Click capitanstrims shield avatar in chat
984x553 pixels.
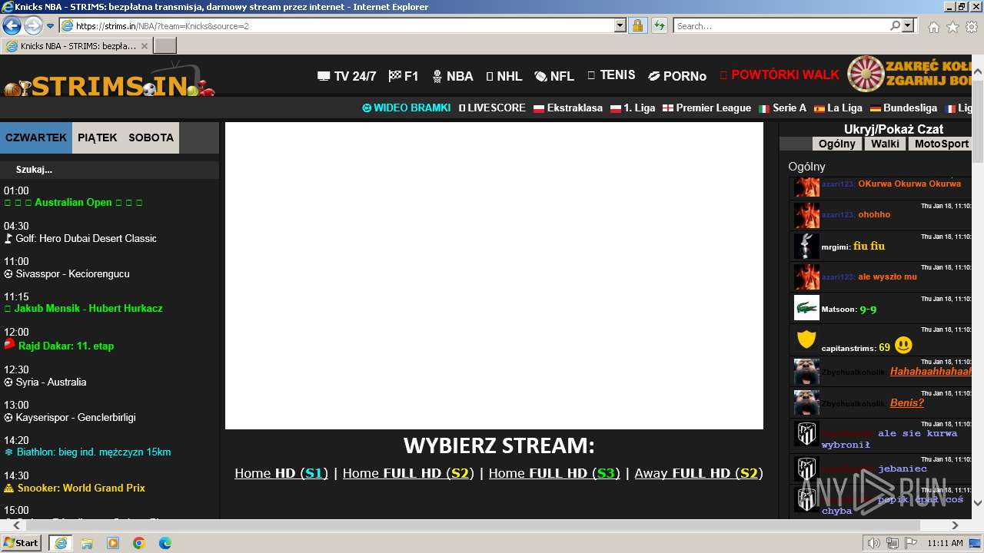tap(806, 339)
